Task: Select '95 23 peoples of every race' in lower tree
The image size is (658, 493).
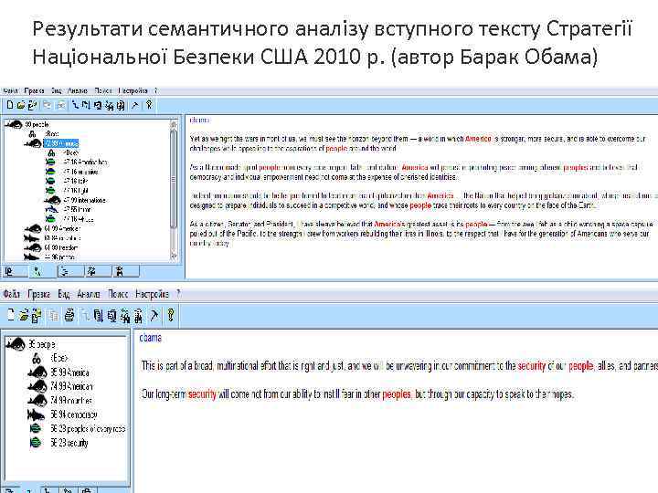Action: point(88,428)
